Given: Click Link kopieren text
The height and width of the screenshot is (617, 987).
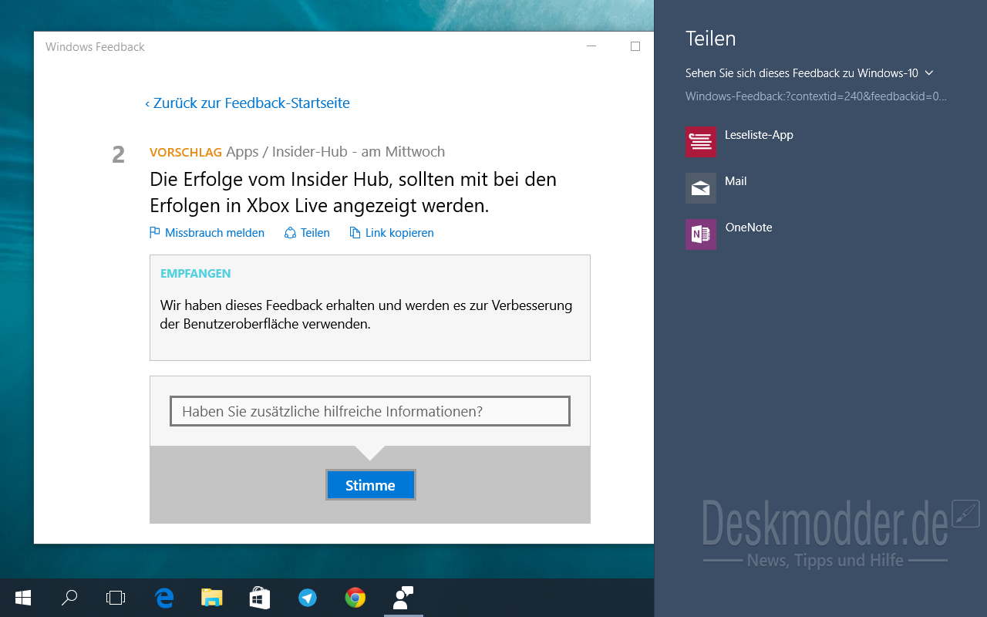Looking at the screenshot, I should pos(399,233).
